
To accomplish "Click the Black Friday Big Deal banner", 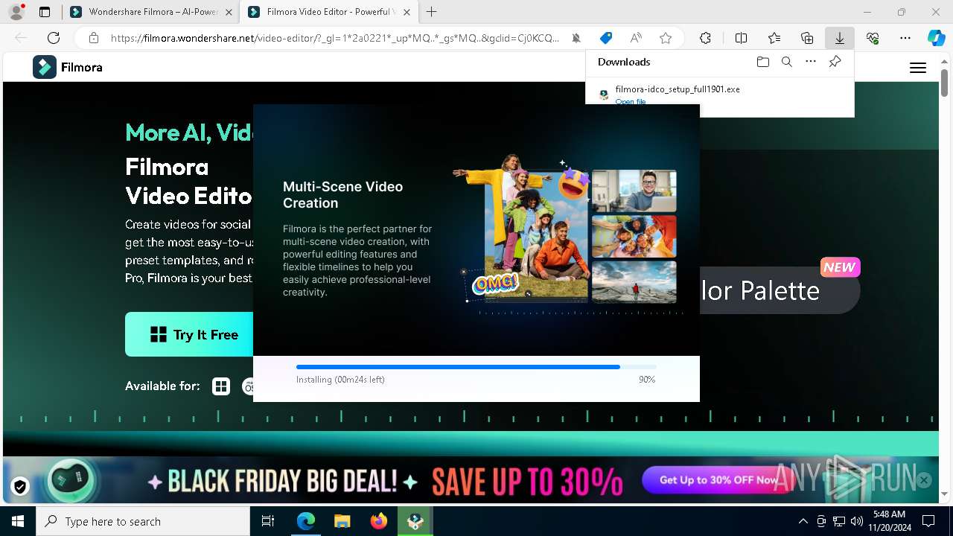I will [x=471, y=480].
